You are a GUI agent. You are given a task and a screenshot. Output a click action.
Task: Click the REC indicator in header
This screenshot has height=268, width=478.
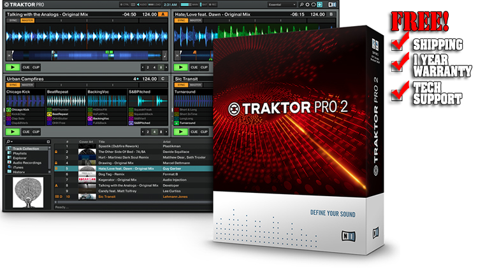[213, 4]
